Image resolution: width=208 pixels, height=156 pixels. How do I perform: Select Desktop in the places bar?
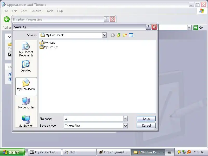(x=26, y=66)
